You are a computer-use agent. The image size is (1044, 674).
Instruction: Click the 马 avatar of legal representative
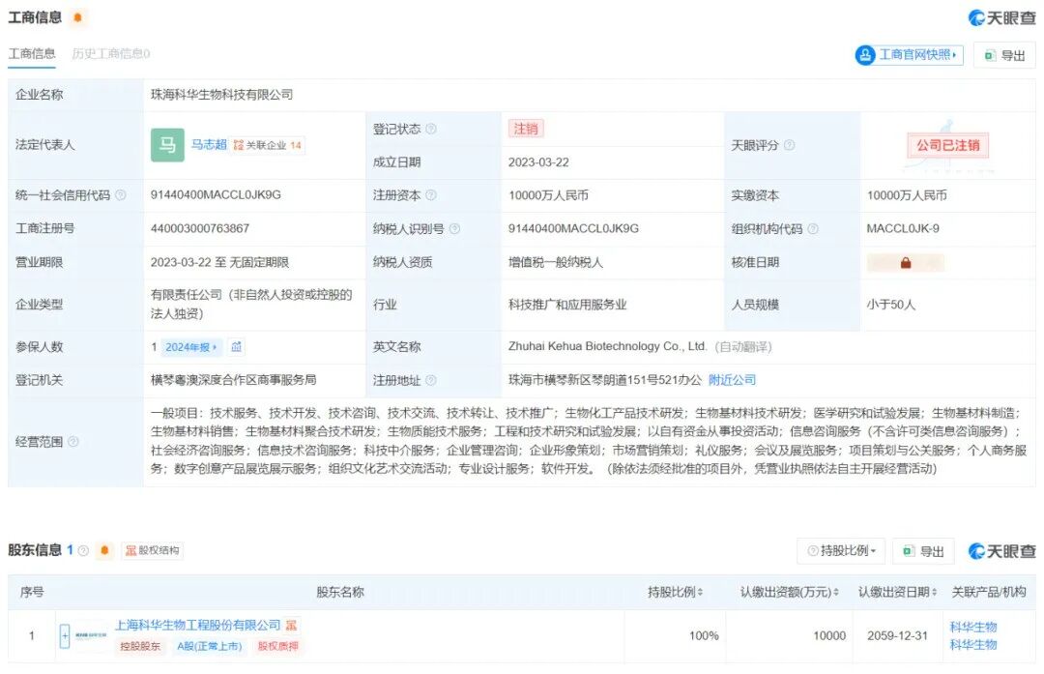point(167,145)
